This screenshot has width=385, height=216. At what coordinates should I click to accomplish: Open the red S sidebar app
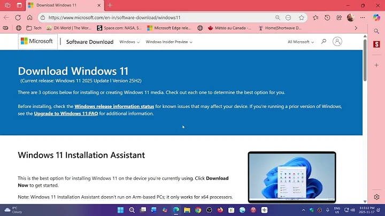point(376,44)
